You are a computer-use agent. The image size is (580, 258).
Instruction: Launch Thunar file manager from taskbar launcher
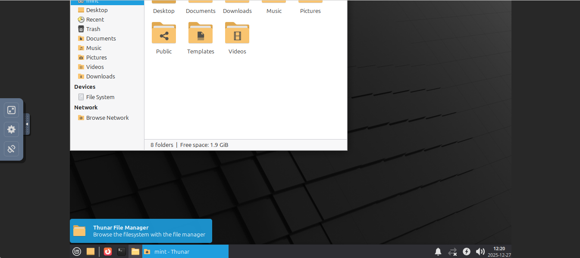[x=135, y=252]
